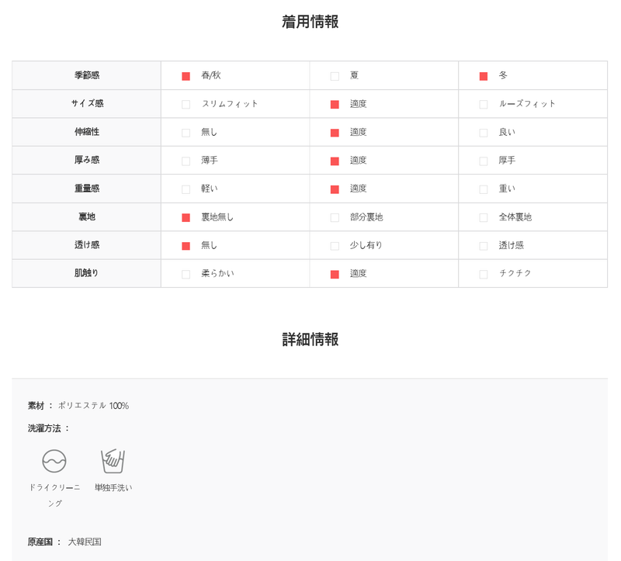The image size is (621, 561).
Task: Check the 全体裏地 lining checkbox
Action: point(484,218)
